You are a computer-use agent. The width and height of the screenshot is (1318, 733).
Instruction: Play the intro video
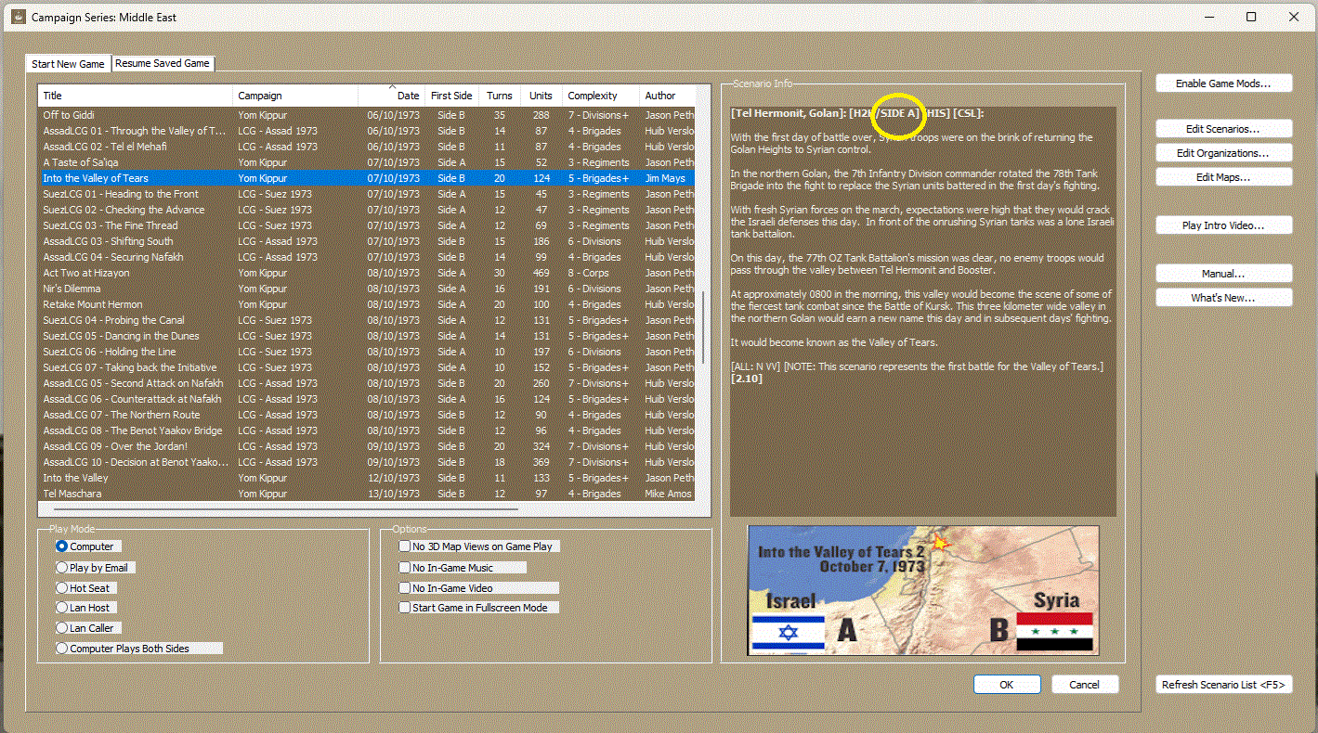click(x=1223, y=225)
